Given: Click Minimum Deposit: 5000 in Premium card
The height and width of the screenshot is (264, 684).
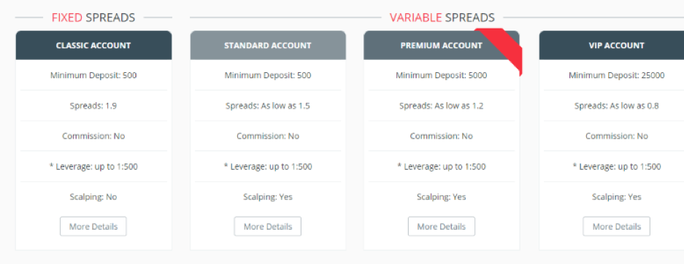Looking at the screenshot, I should coord(442,75).
